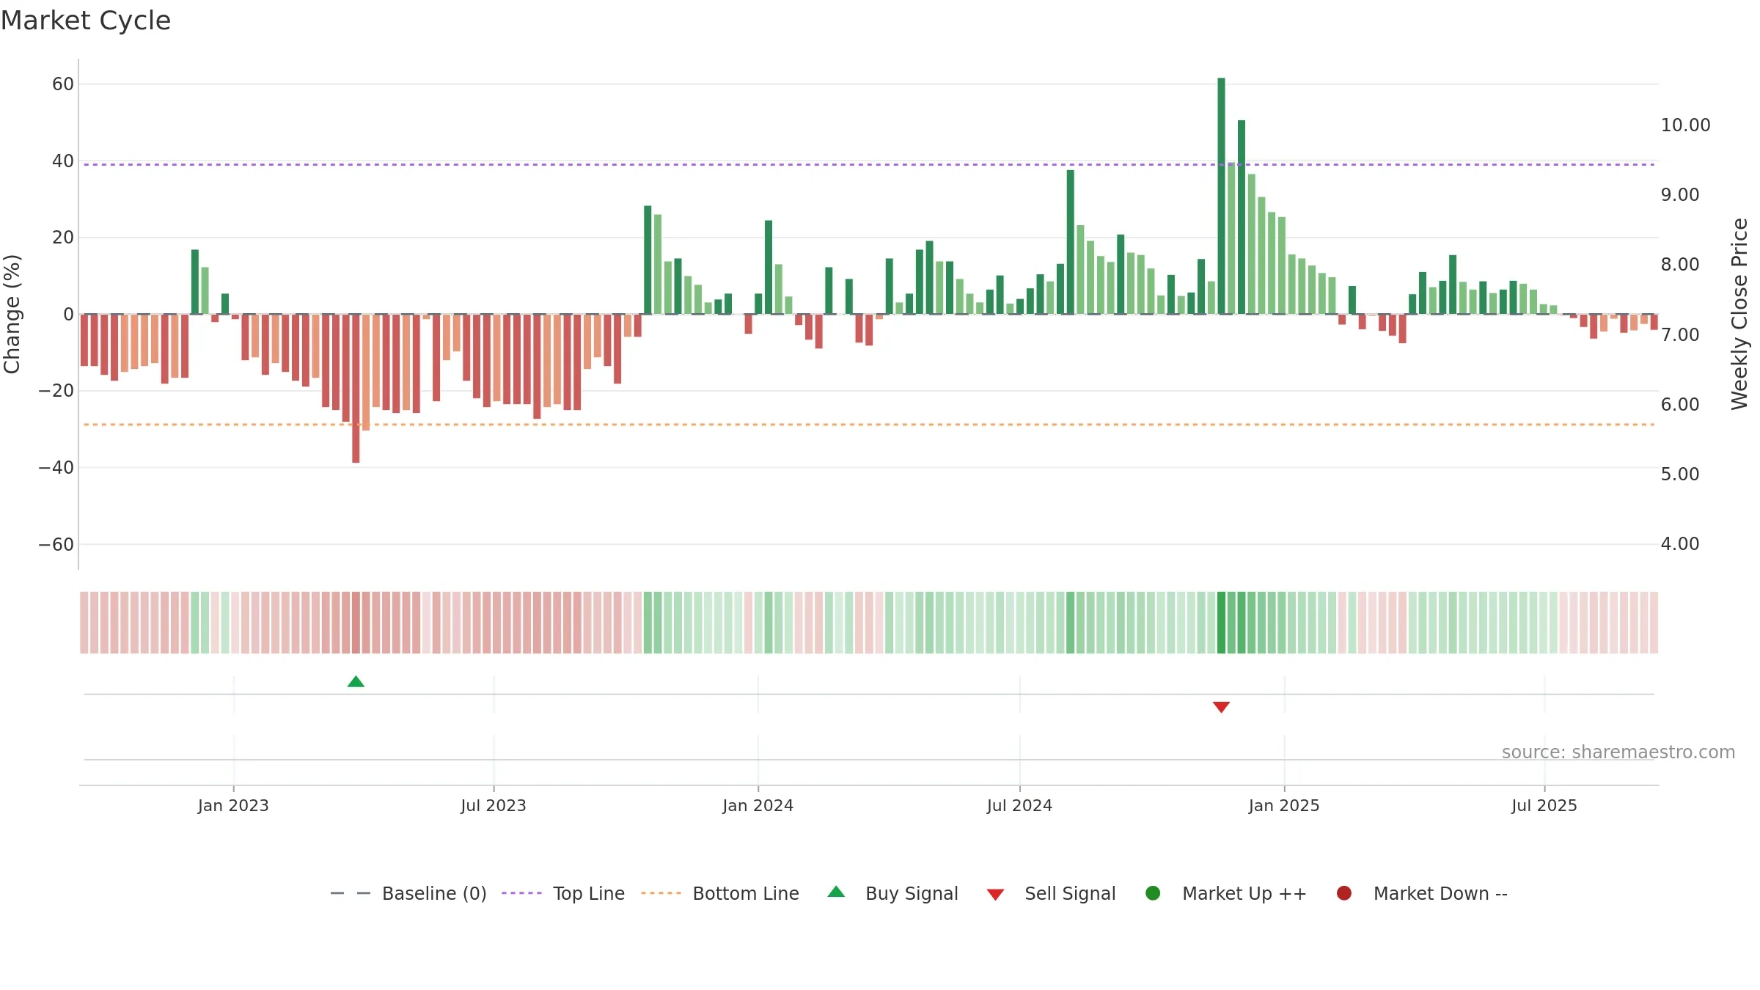The image size is (1760, 990).
Task: Click the dark red circle icon in the legend
Action: [x=1344, y=893]
